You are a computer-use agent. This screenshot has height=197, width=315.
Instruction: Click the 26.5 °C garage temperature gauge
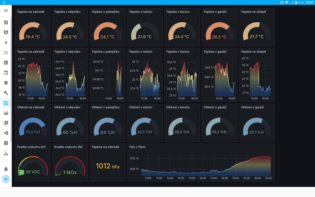pos(219,31)
